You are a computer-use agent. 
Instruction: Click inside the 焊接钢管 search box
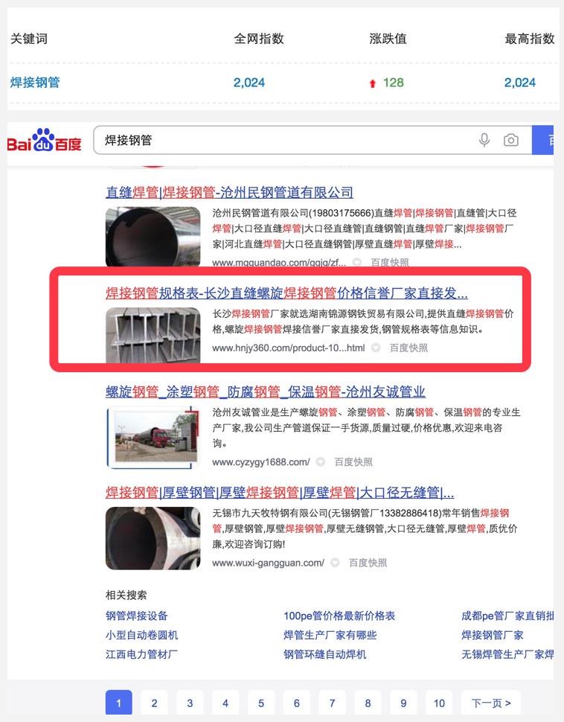(286, 140)
